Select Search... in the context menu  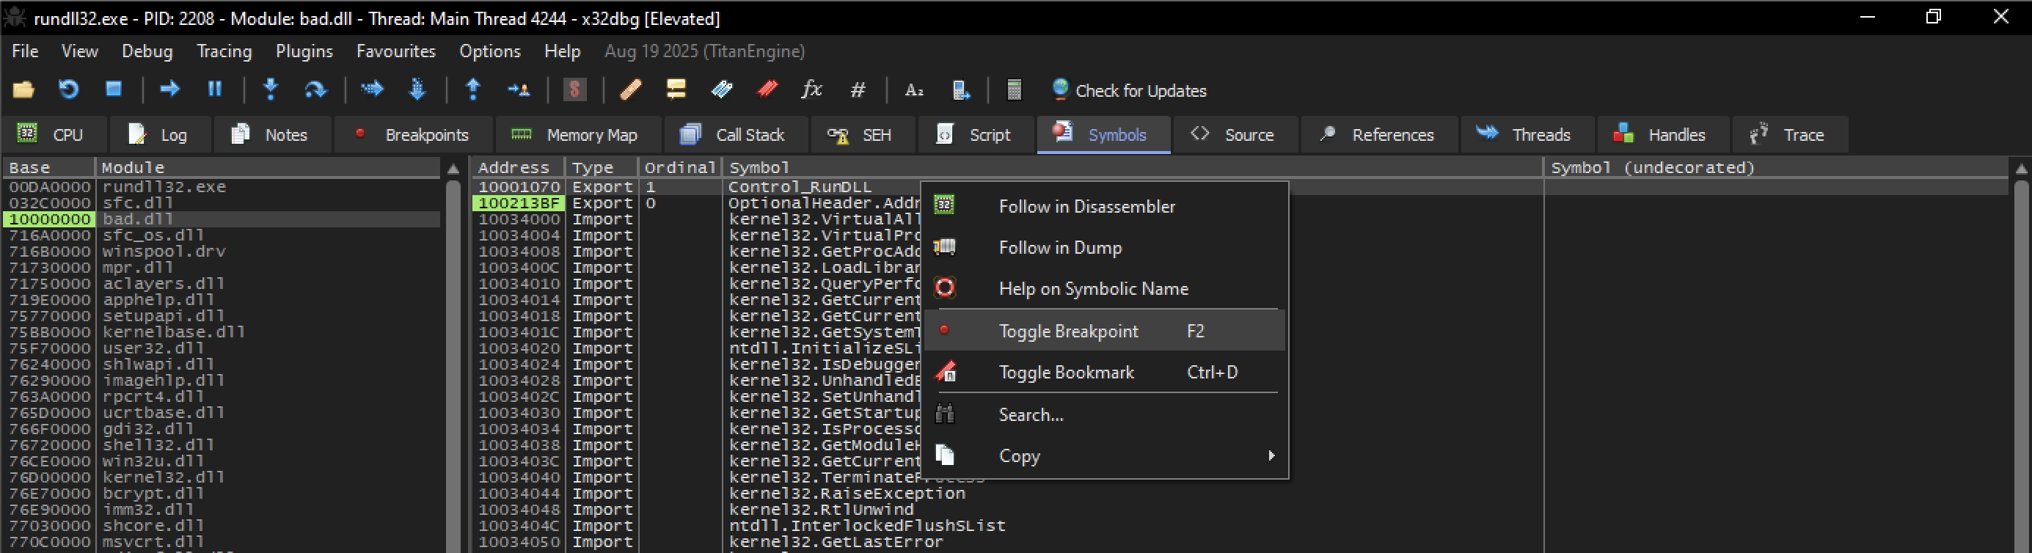click(x=1104, y=415)
